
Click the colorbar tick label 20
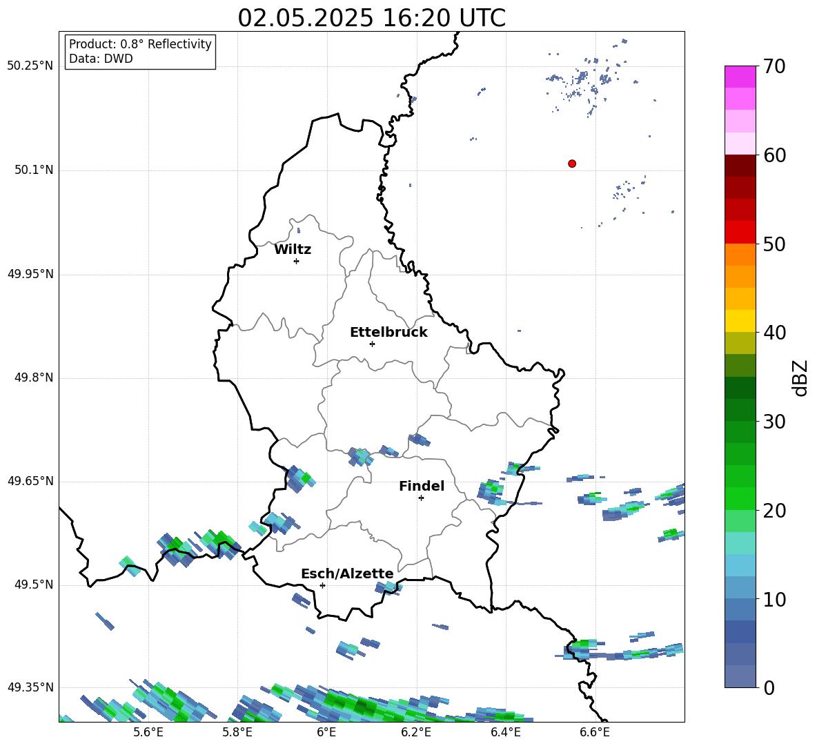point(774,511)
